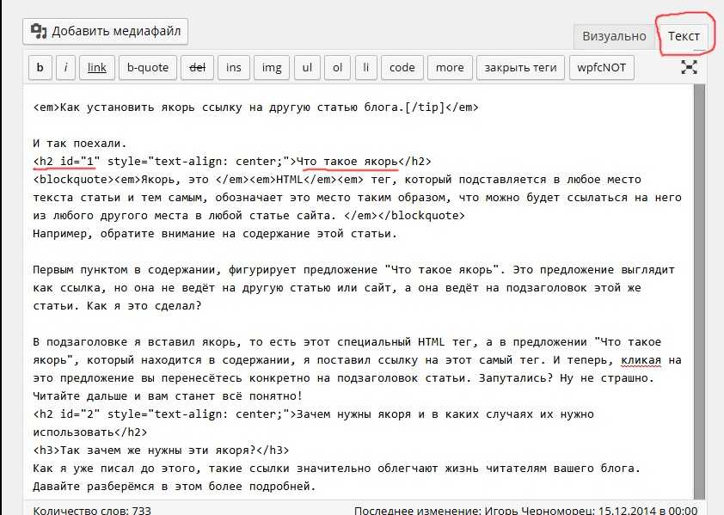Screen dimensions: 724x515
Task: Insert list item with li button
Action: tap(366, 67)
